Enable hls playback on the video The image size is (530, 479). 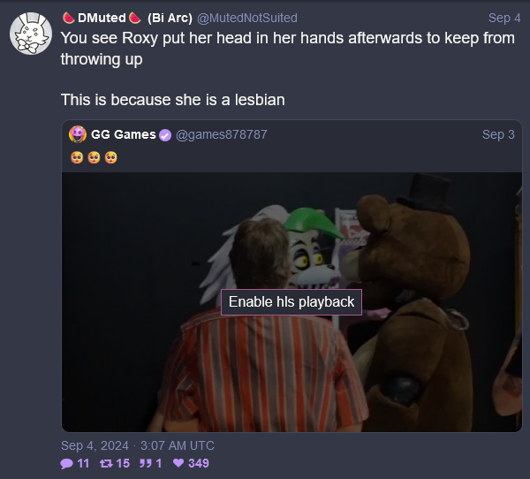click(x=291, y=302)
